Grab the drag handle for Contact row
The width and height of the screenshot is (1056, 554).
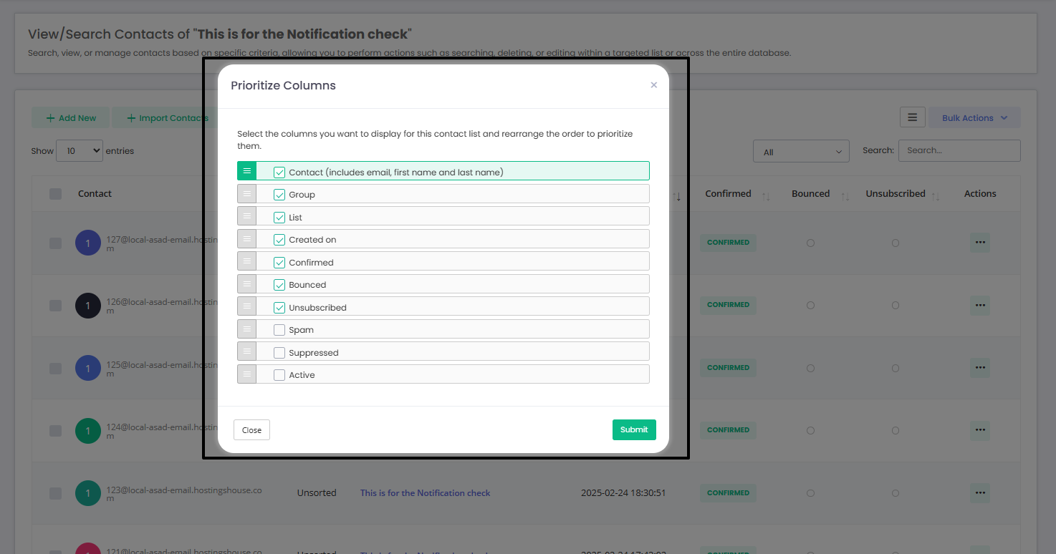246,170
